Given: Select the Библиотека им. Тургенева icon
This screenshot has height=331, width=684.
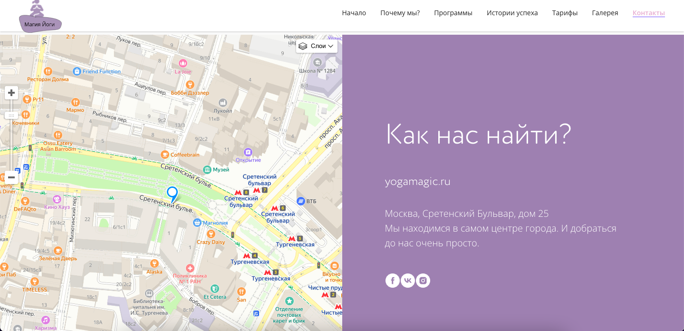Looking at the screenshot, I should [x=149, y=293].
